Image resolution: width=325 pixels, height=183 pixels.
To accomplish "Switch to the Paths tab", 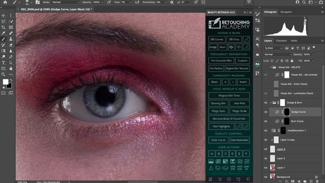I will (x=294, y=41).
